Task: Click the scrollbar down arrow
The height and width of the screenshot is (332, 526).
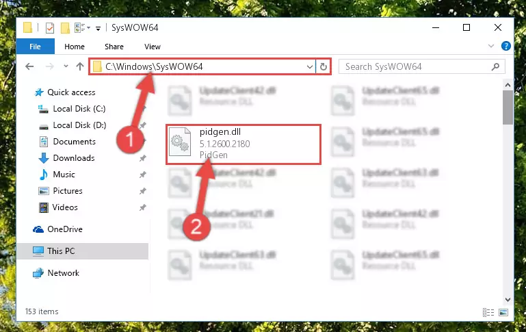Action: point(508,299)
